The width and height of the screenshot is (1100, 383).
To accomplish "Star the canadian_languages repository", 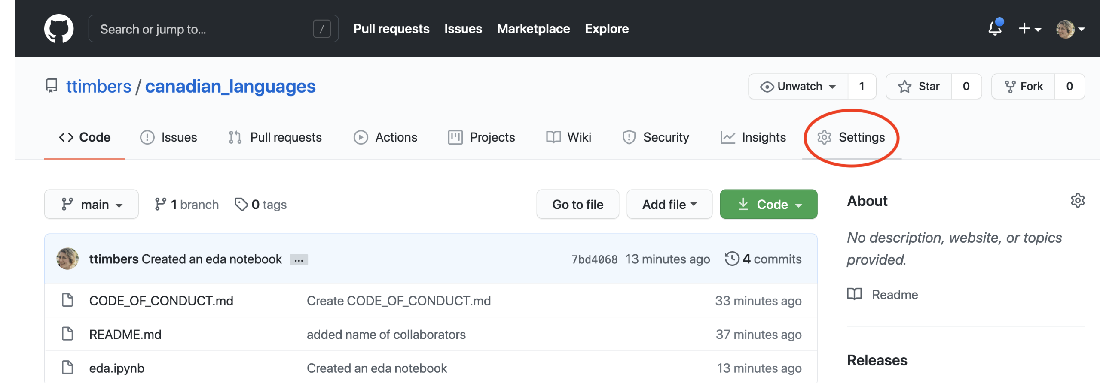I will pyautogui.click(x=919, y=87).
